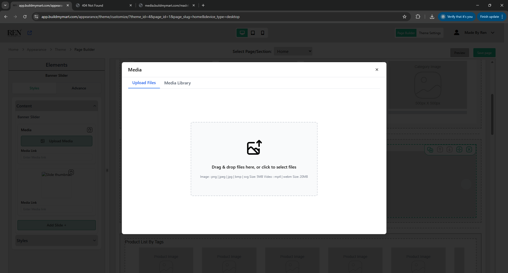The height and width of the screenshot is (273, 508).
Task: Open browser downloads icon
Action: click(432, 17)
